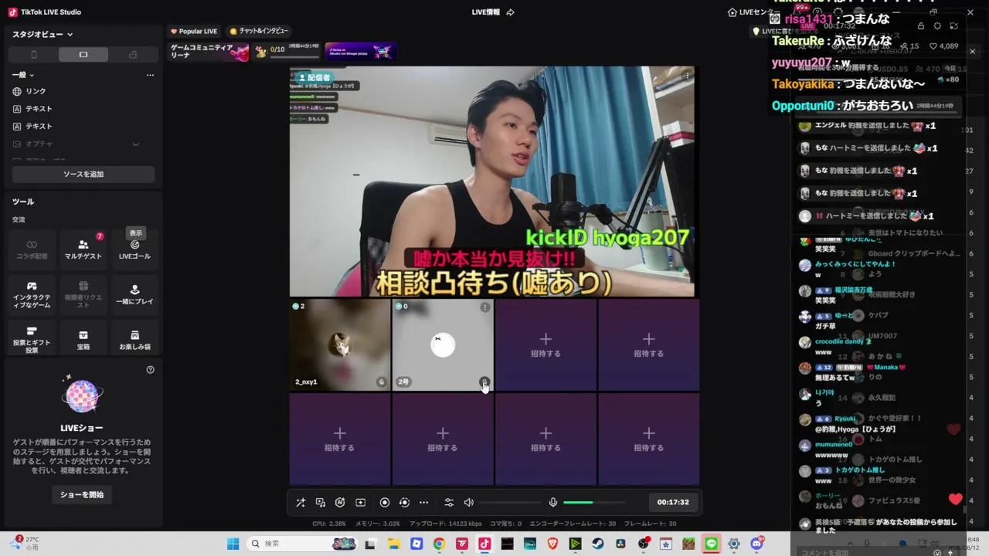Open the 投票とギフト投票 tool
989x556 pixels.
(32, 341)
